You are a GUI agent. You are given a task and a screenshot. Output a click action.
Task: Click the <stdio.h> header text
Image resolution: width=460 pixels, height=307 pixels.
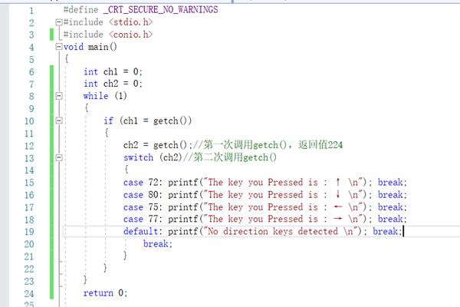(x=130, y=22)
